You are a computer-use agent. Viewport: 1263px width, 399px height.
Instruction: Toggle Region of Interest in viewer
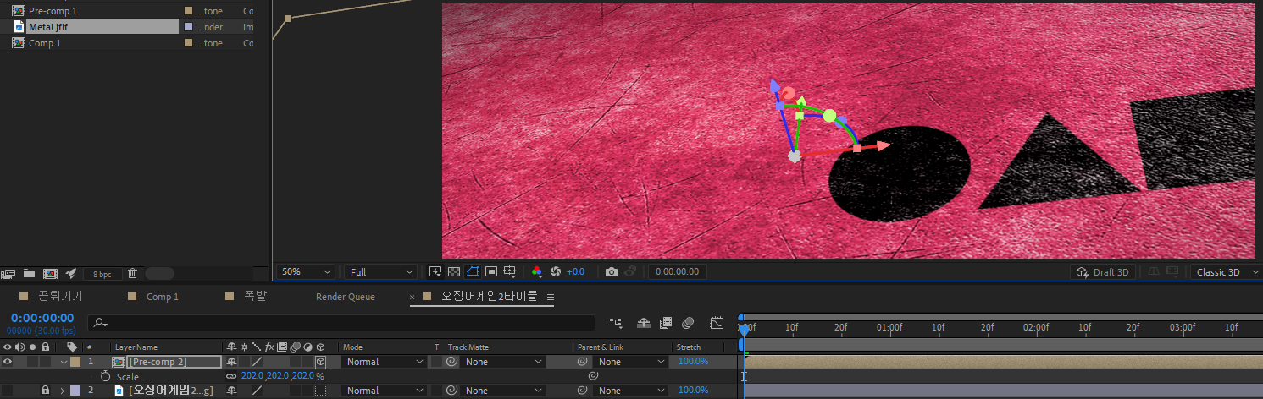coord(491,271)
